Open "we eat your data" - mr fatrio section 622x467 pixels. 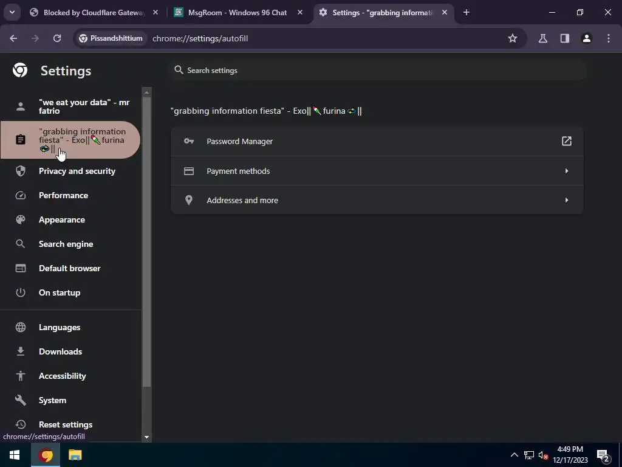point(70,106)
